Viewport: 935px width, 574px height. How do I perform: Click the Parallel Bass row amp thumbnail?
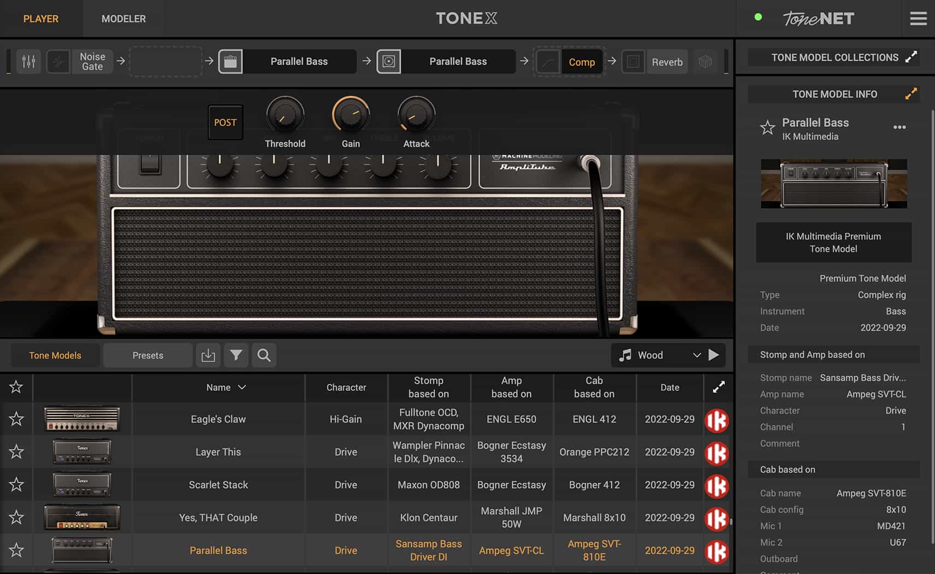coord(82,550)
